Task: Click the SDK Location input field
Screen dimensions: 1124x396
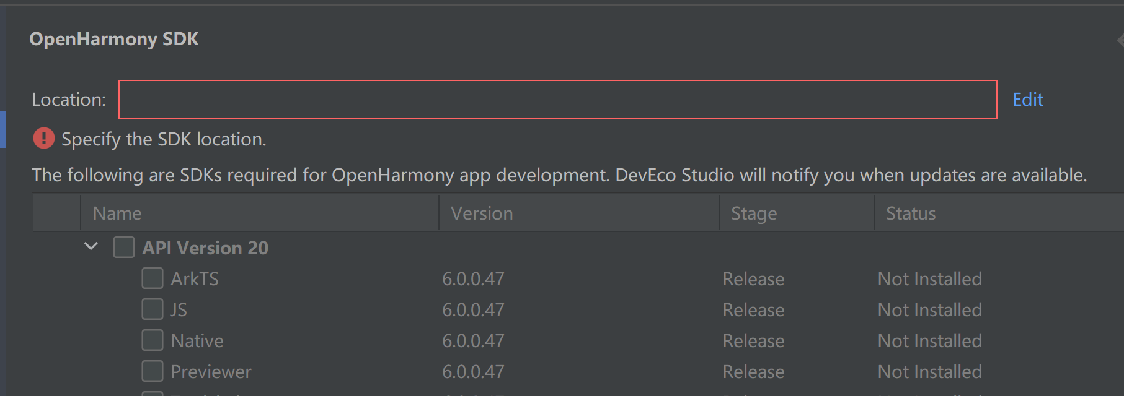Action: [557, 100]
